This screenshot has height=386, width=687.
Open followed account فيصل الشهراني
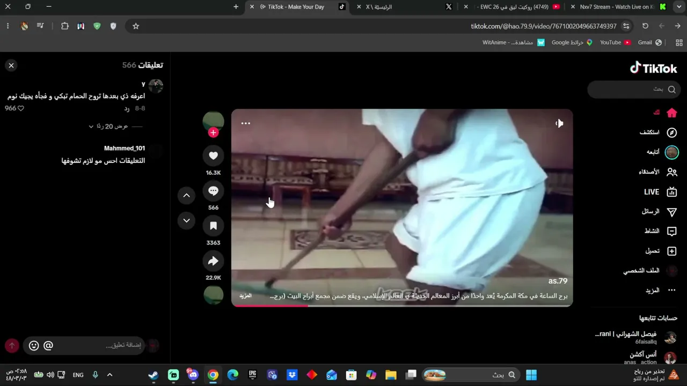[636, 337]
